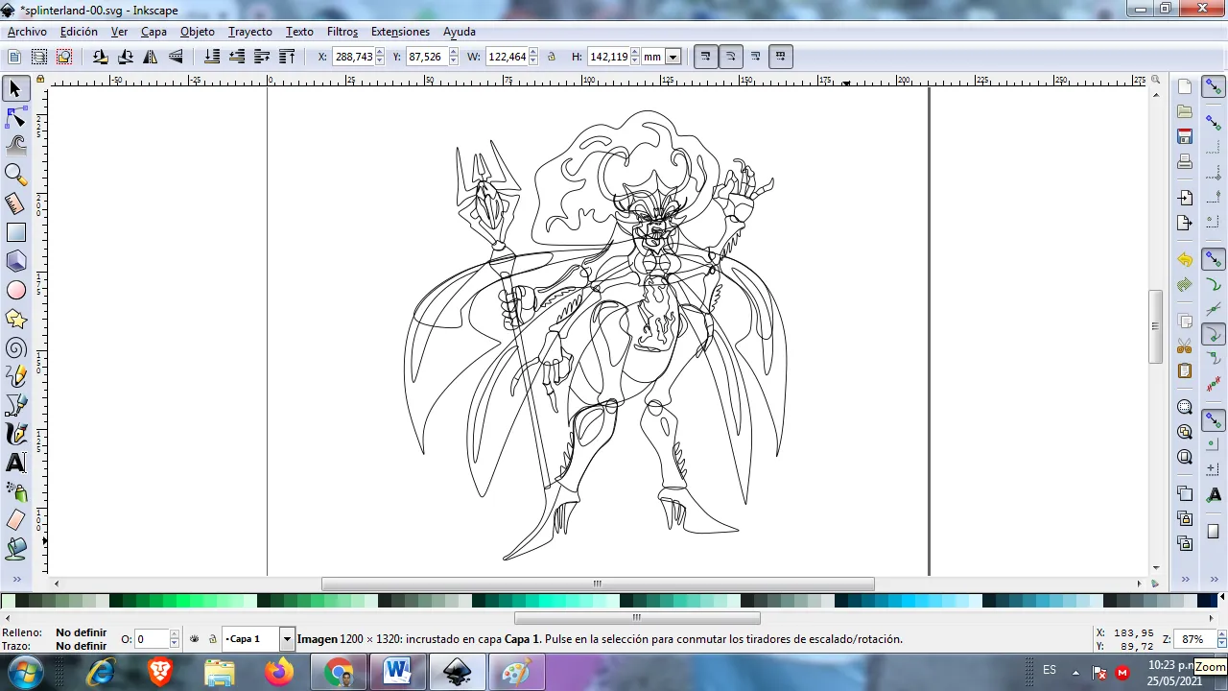Toggle Enable snapping button at top right
The height and width of the screenshot is (691, 1228).
(x=1214, y=87)
